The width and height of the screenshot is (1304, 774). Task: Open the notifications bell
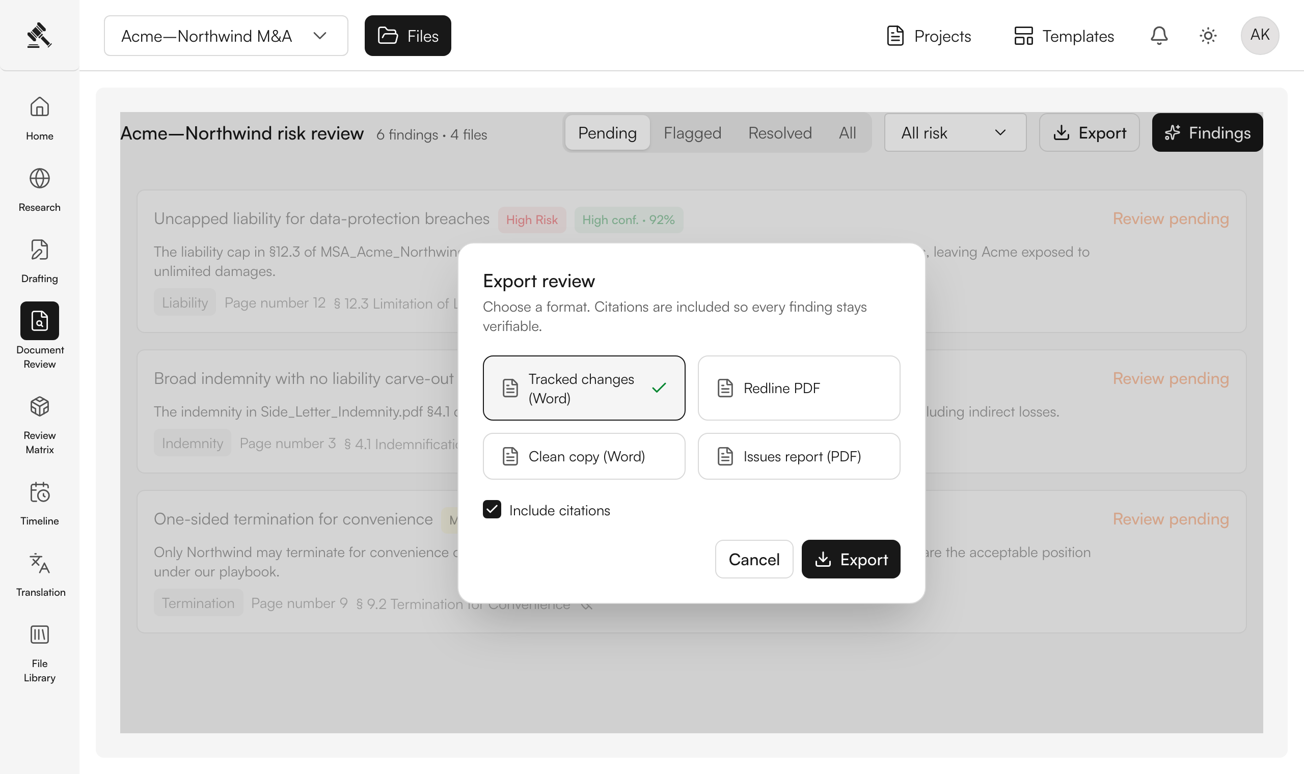click(x=1159, y=36)
